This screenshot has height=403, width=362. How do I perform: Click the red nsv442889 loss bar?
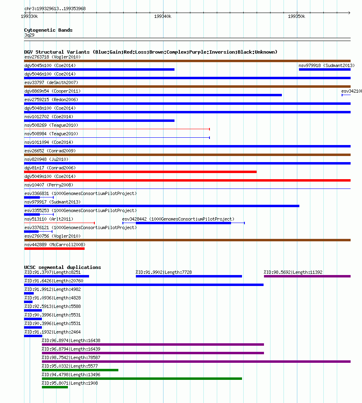[x=54, y=249]
